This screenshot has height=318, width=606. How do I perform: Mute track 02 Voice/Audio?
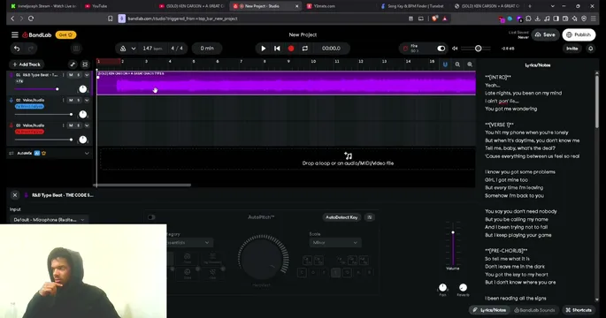coord(71,100)
